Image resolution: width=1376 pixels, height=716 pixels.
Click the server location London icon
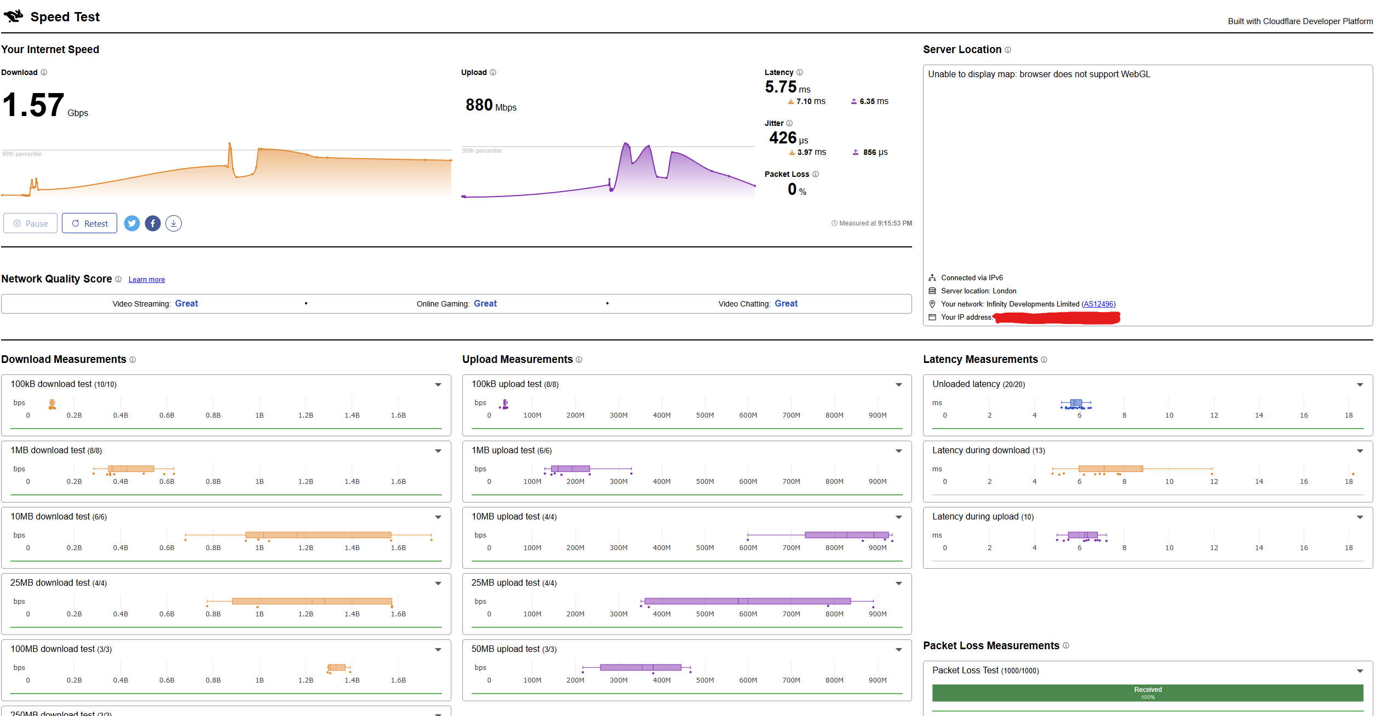pyautogui.click(x=932, y=291)
